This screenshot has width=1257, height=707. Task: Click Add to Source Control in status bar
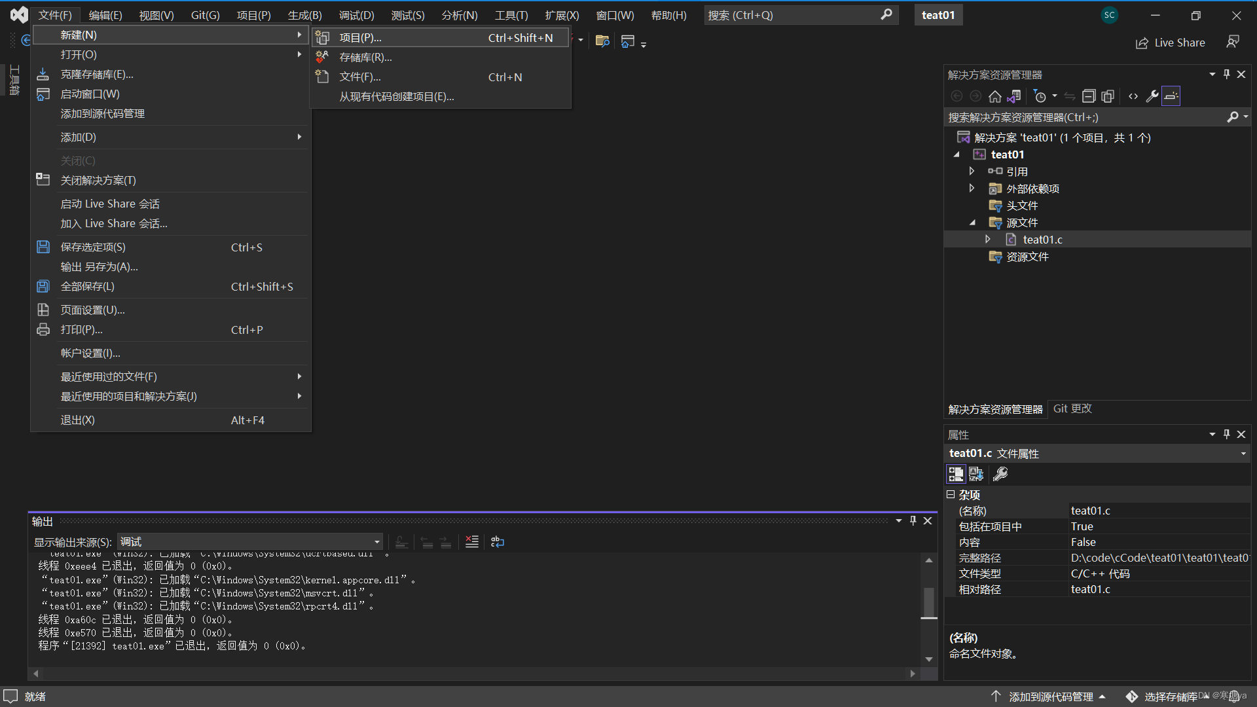point(1049,697)
